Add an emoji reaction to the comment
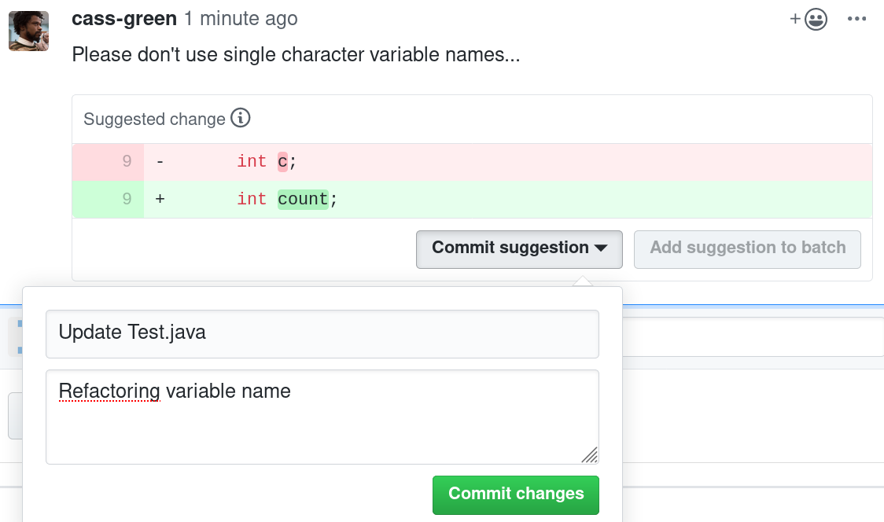The image size is (884, 522). [x=809, y=19]
